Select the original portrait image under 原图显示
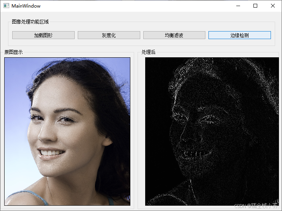The image size is (282, 211). pyautogui.click(x=67, y=131)
